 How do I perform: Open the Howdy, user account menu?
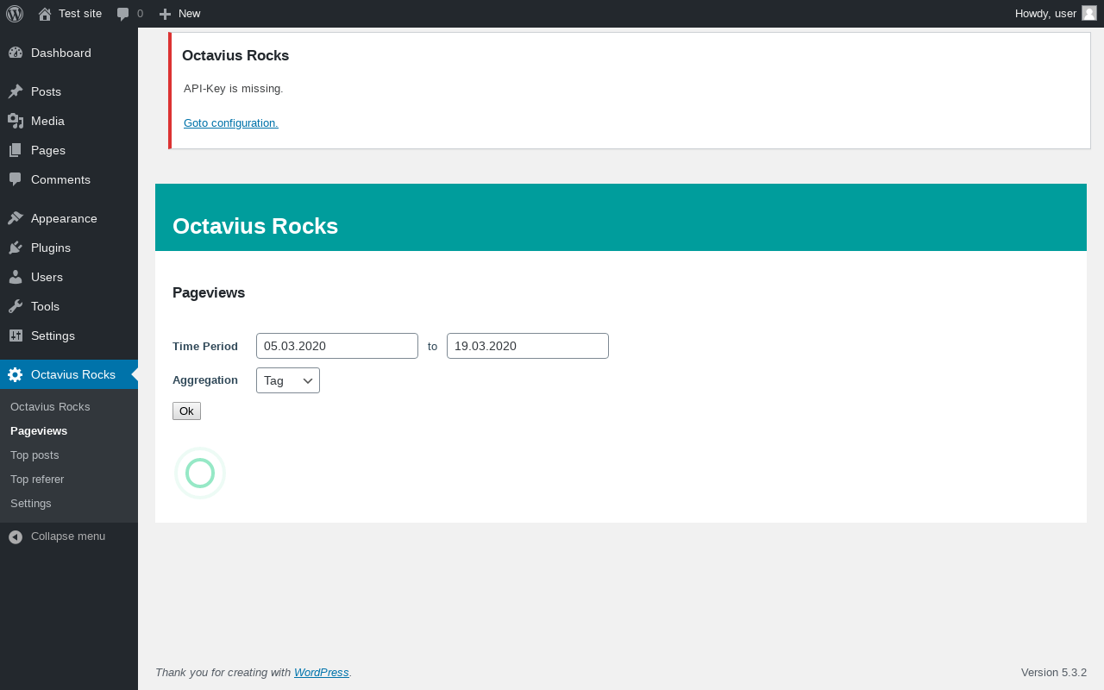click(x=1056, y=14)
